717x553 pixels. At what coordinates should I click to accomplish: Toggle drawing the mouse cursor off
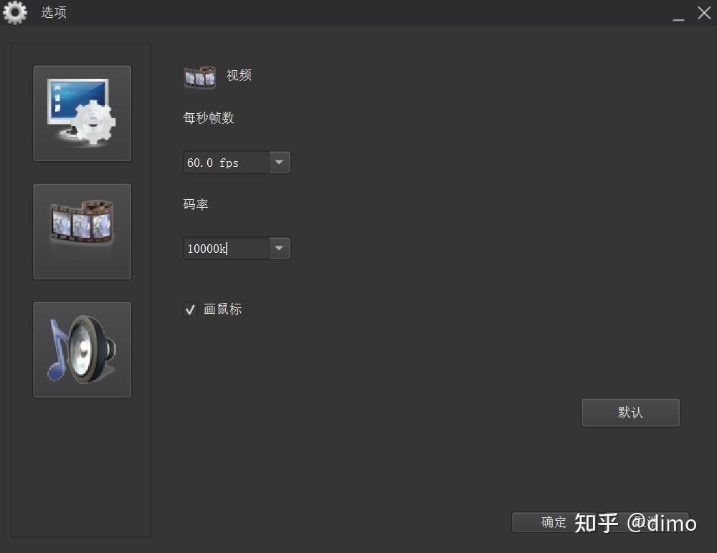tap(190, 309)
